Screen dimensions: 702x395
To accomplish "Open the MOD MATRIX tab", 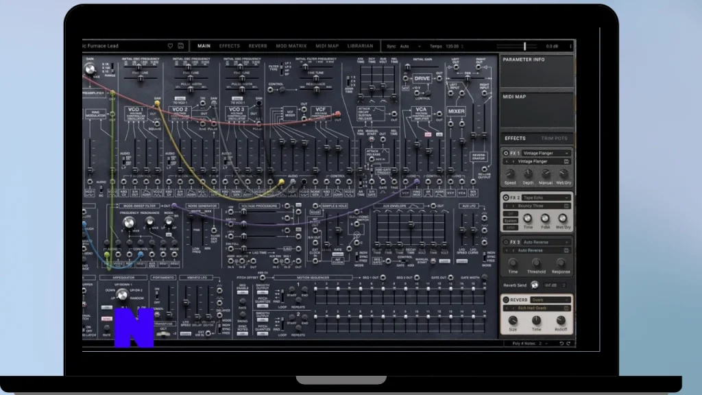I will click(x=291, y=46).
